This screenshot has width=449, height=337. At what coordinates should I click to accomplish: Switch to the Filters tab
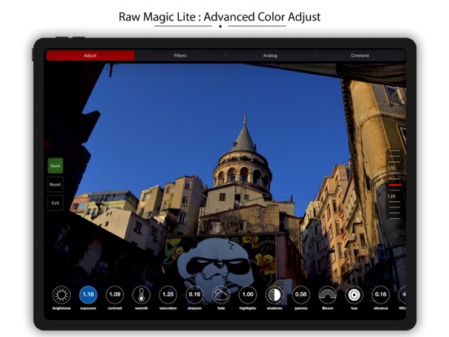pos(180,55)
